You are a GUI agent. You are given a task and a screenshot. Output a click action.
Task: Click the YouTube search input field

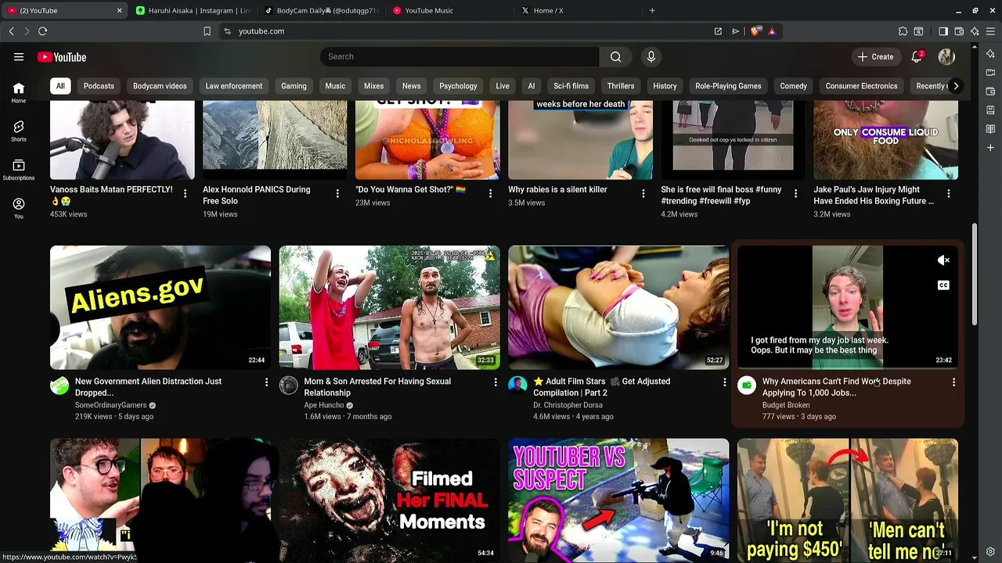point(460,57)
